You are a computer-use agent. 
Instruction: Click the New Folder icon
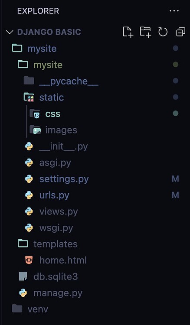(145, 32)
